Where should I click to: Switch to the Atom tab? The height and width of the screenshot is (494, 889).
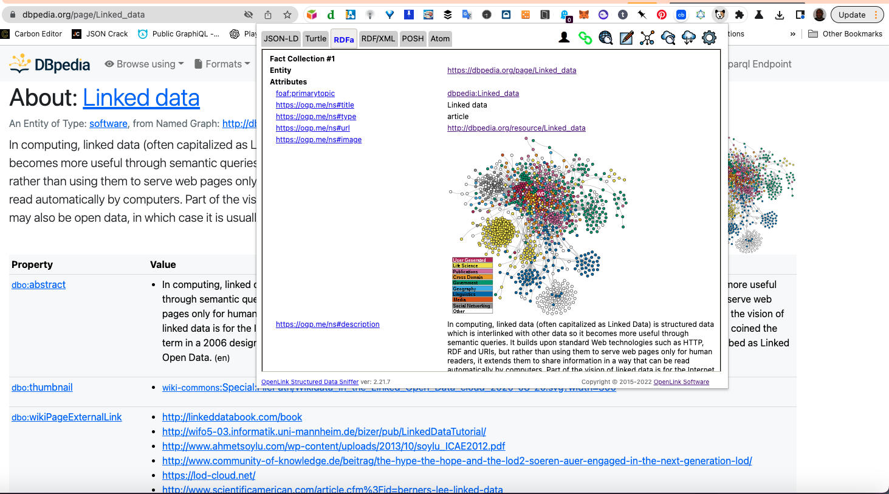click(x=441, y=38)
